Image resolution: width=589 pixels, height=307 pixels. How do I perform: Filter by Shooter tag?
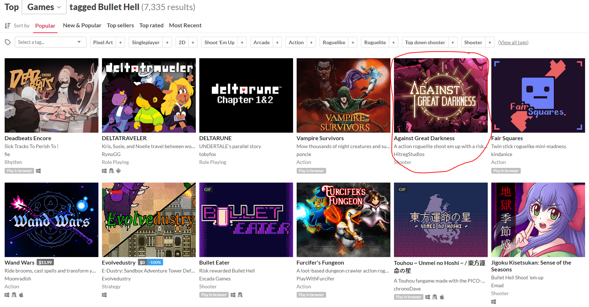(473, 42)
